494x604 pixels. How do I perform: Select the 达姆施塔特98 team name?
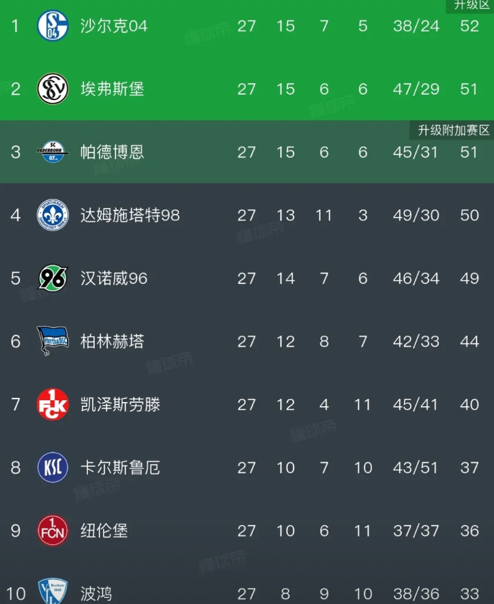(x=130, y=215)
